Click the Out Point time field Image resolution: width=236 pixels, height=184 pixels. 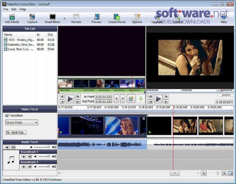point(104,102)
